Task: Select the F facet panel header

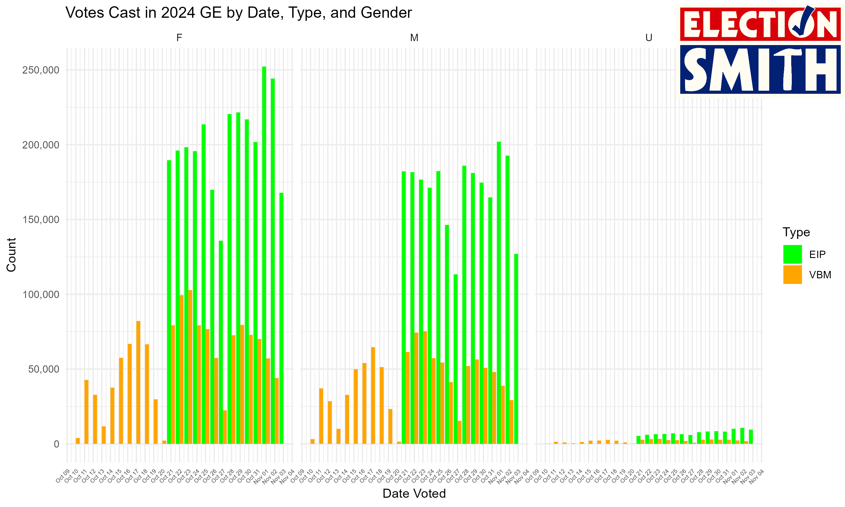Action: [179, 37]
